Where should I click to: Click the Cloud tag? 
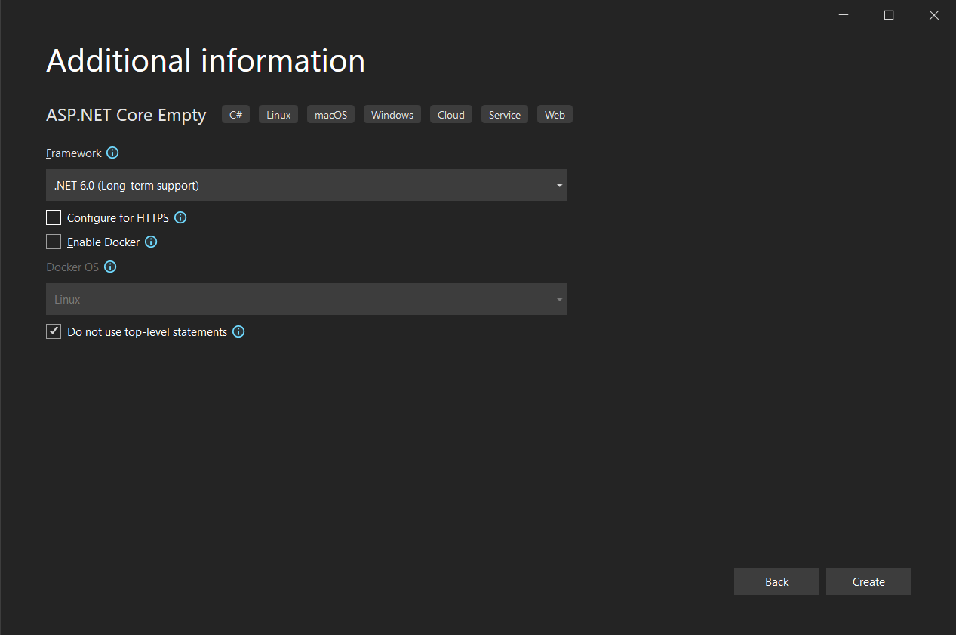pyautogui.click(x=451, y=115)
